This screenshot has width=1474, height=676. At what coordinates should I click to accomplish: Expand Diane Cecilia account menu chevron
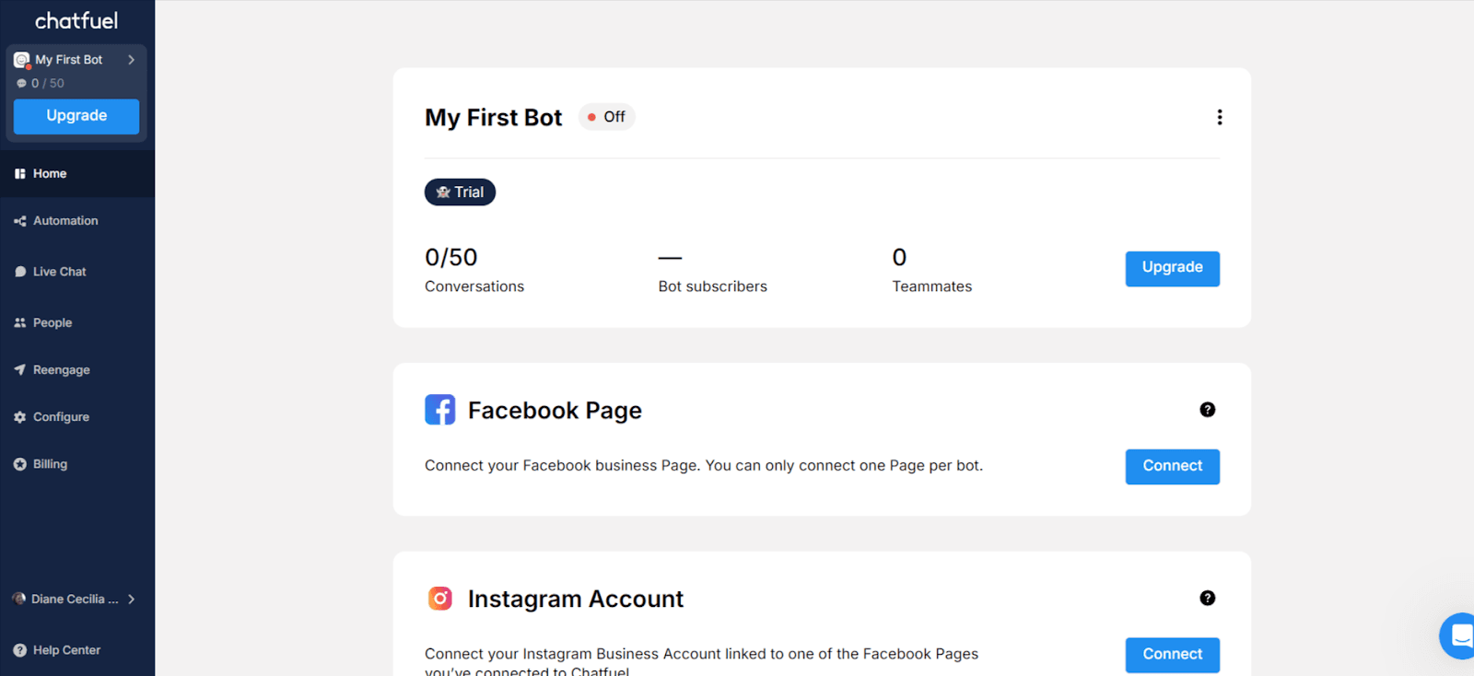coord(132,599)
